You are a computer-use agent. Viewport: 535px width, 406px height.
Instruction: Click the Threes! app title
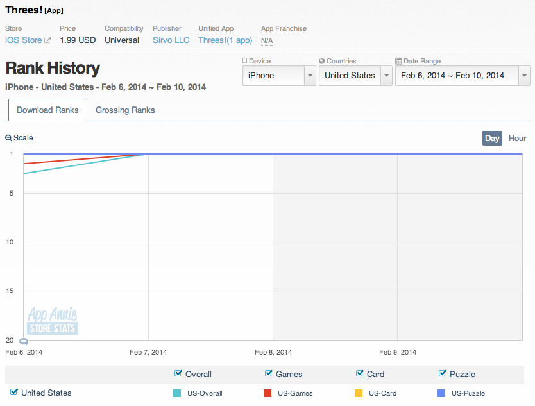(x=24, y=10)
